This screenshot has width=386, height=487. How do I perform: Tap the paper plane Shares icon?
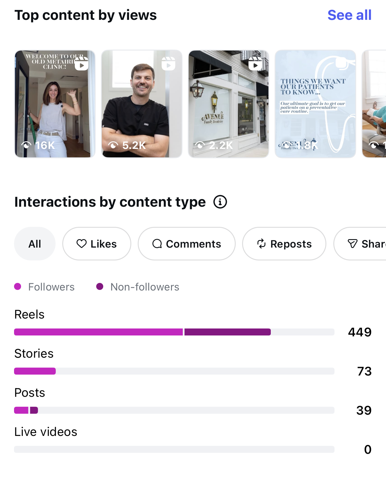point(352,243)
